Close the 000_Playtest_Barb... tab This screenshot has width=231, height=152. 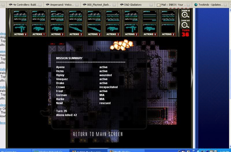(114, 5)
